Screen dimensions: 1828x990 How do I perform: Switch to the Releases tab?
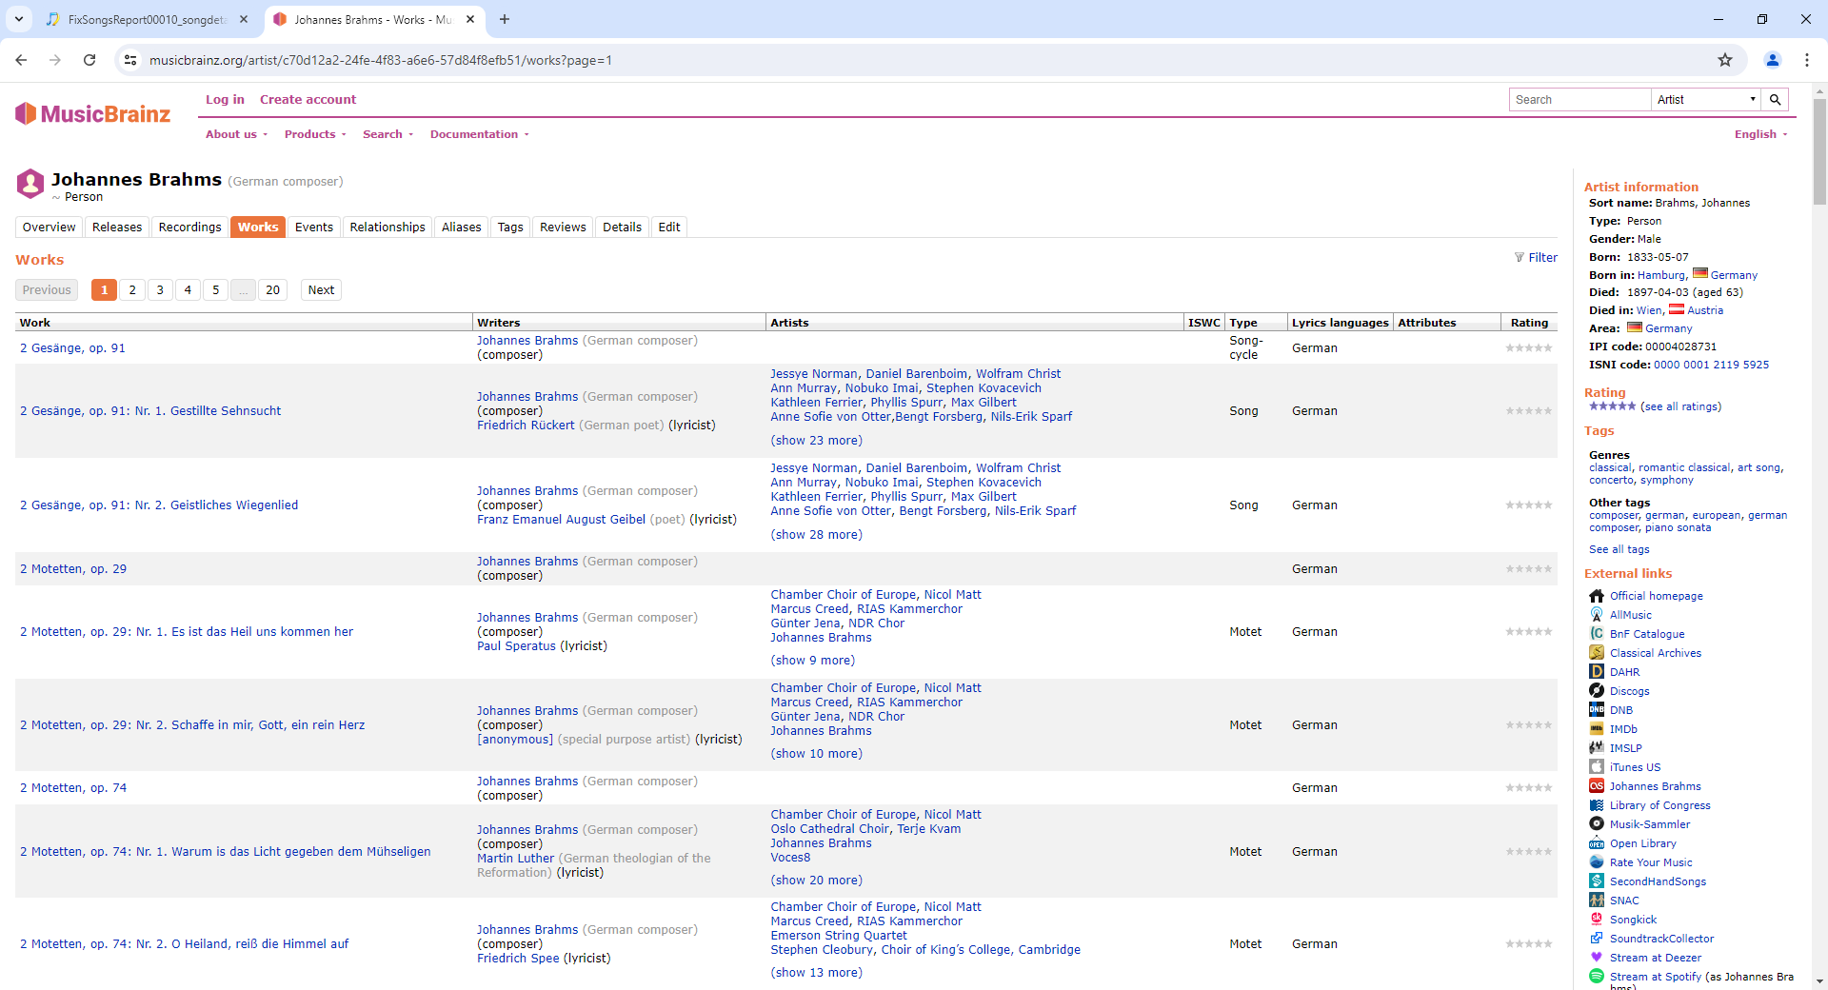pyautogui.click(x=117, y=228)
